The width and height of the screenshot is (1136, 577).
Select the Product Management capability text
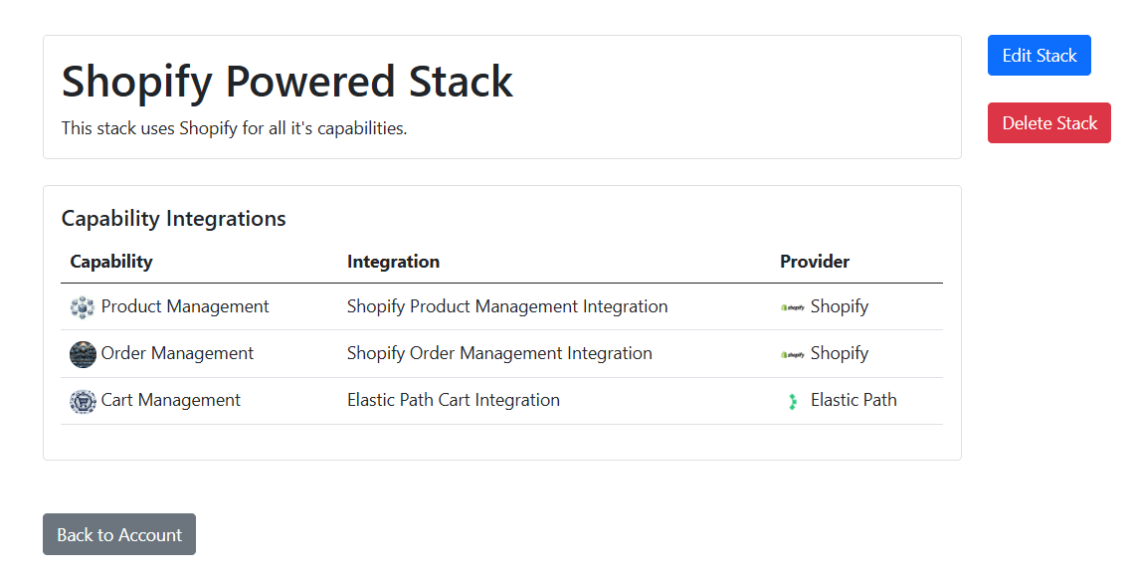pyautogui.click(x=185, y=306)
